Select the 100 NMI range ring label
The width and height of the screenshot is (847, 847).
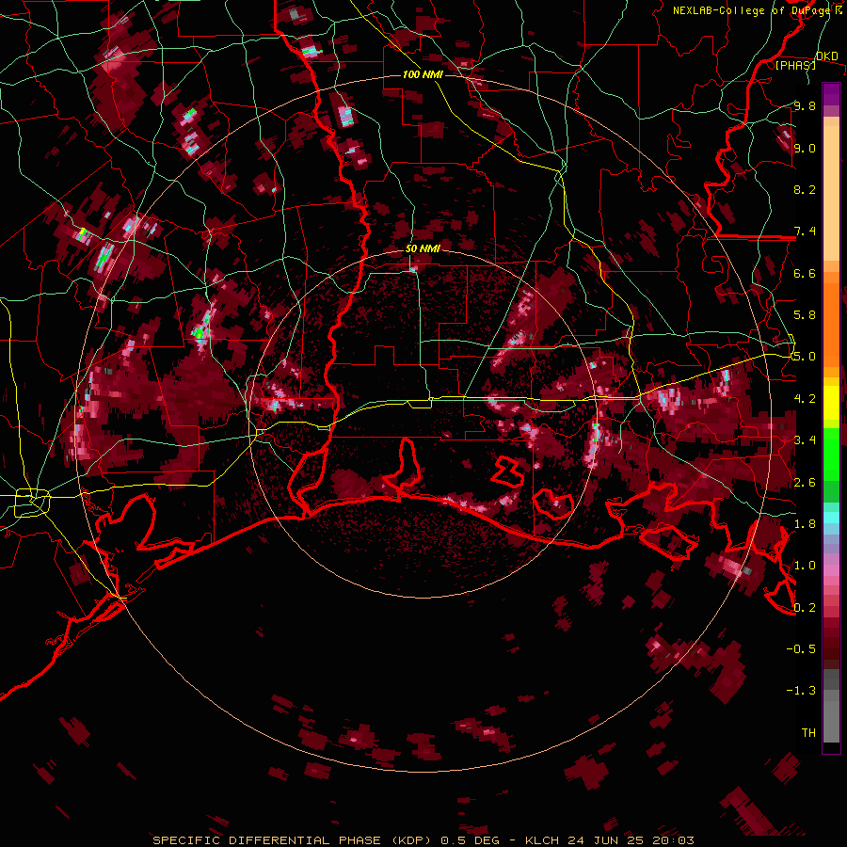423,74
